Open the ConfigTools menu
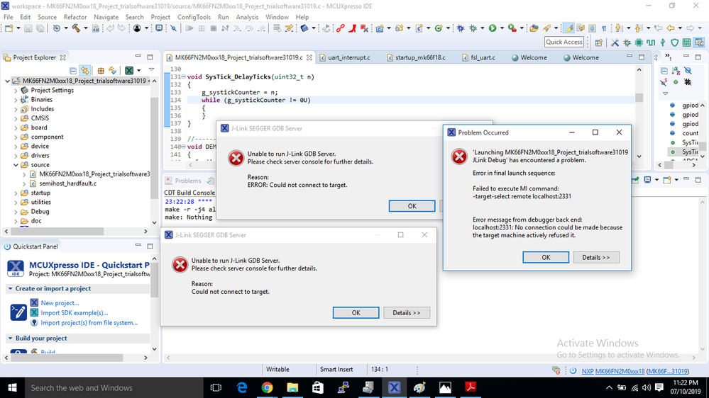Screen dimensions: 709x398 click(x=194, y=17)
